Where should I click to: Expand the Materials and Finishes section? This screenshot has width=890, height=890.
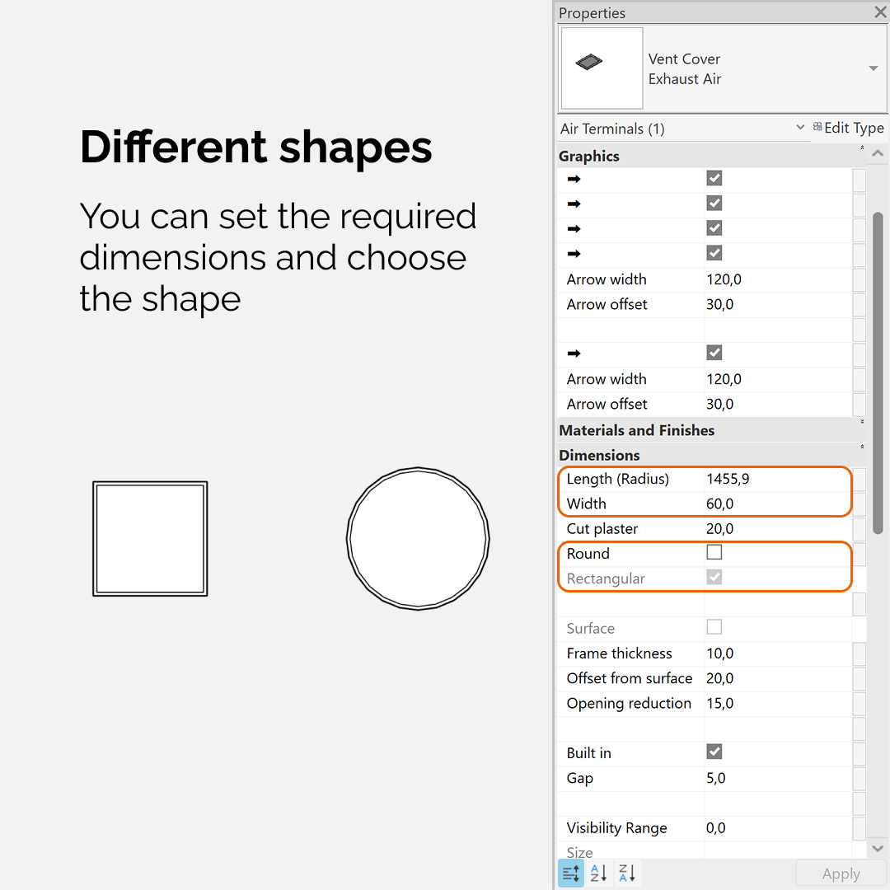click(x=862, y=422)
